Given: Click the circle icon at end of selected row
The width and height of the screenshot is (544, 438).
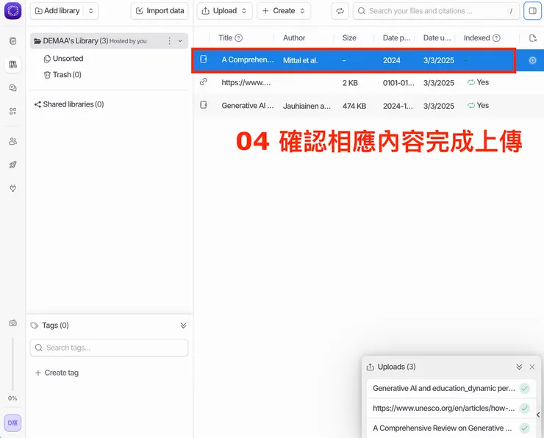Looking at the screenshot, I should tap(532, 60).
